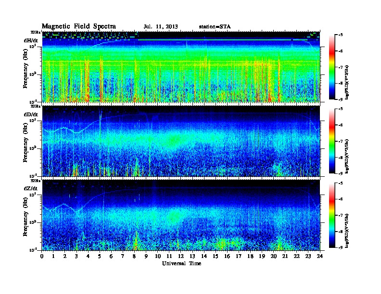Click the "-7" value on the dD/dt color bar
Viewport: 381px width, 294px height.
pyautogui.click(x=341, y=141)
